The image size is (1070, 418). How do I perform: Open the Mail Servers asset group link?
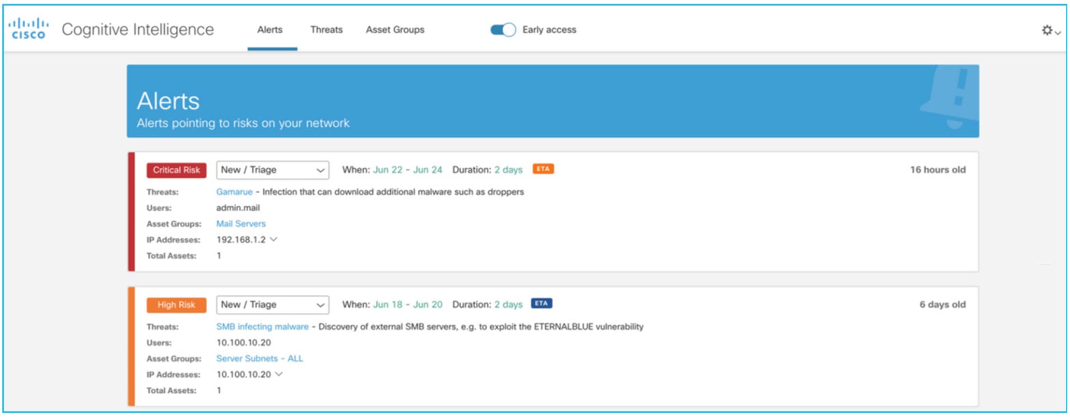[x=241, y=223]
